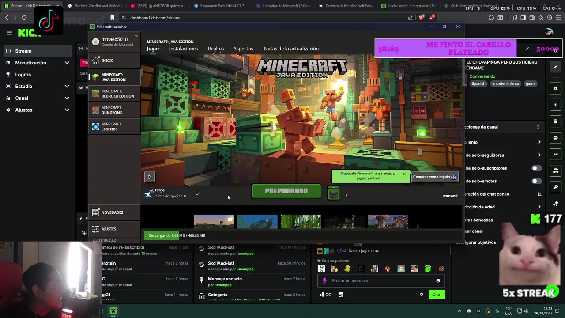The image size is (565, 318).
Task: Advance news carousel with right arrow
Action: coord(418,226)
